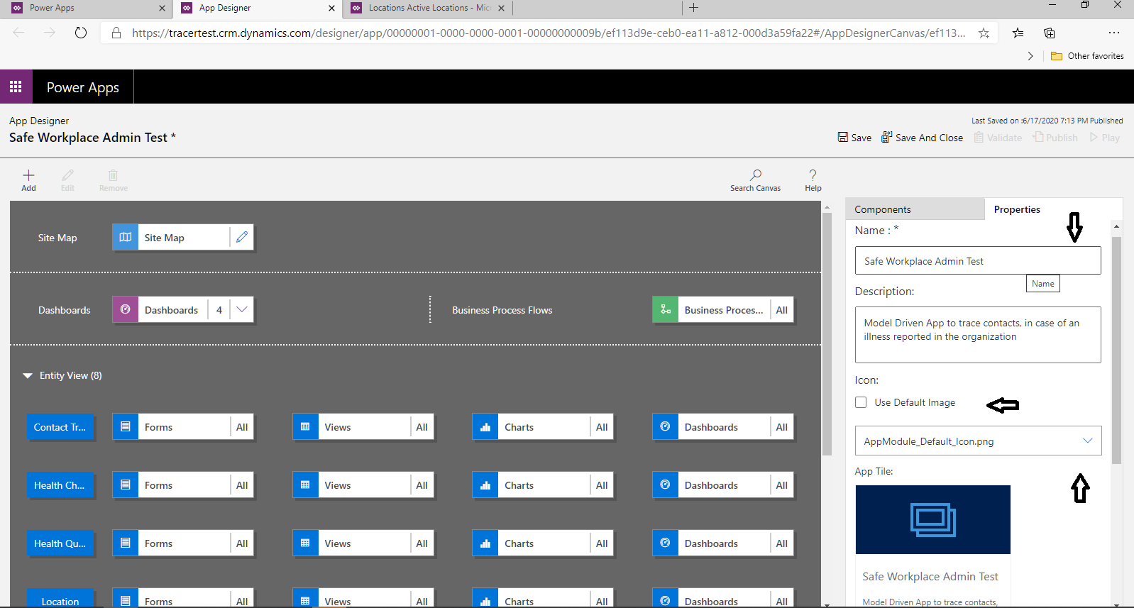Open the Power Apps waffle launcher
This screenshot has width=1134, height=608.
16,87
